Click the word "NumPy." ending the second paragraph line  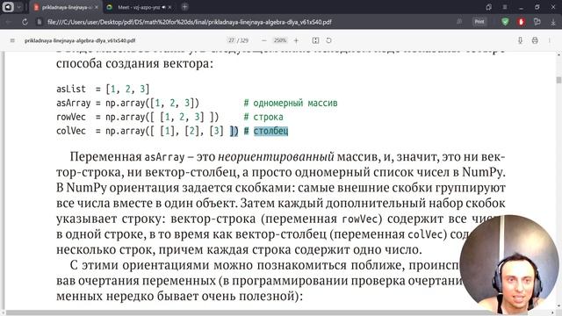(x=484, y=172)
